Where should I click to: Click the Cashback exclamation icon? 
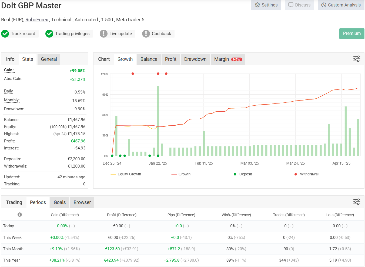click(x=146, y=34)
